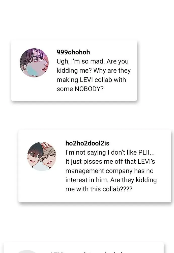Open the ho2ho2dool2is username link
The height and width of the screenshot is (253, 174).
coord(87,143)
